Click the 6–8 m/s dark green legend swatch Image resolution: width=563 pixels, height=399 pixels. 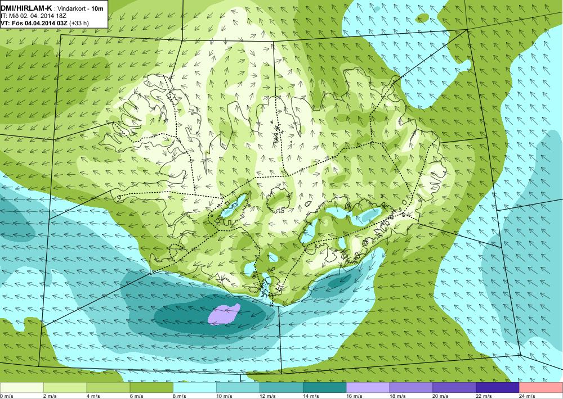click(x=151, y=388)
